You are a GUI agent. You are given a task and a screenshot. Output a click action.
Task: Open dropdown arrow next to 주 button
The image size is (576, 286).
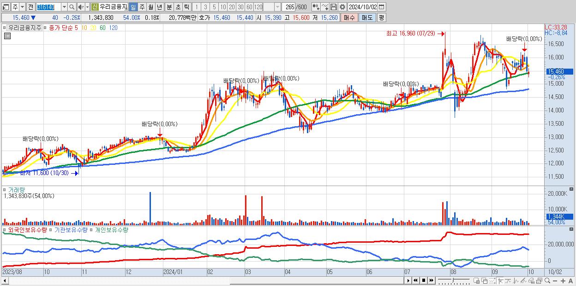coord(22,7)
